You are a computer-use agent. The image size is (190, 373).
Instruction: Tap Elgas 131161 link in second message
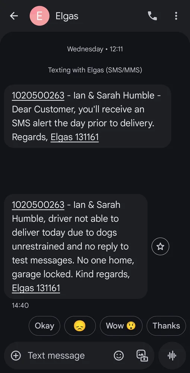coord(36,288)
